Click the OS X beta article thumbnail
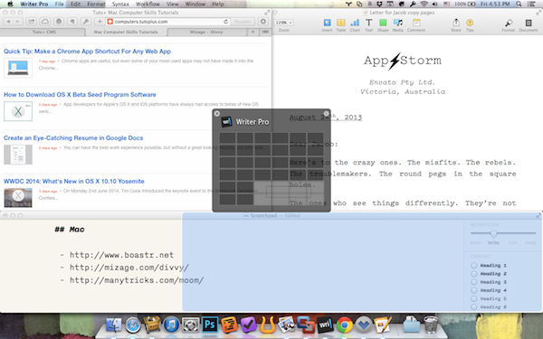543x339 pixels. tap(18, 111)
